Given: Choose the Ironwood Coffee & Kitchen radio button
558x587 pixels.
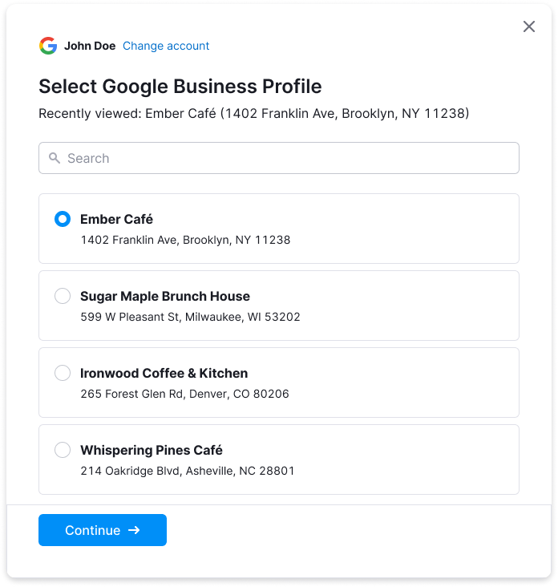Looking at the screenshot, I should tap(63, 373).
